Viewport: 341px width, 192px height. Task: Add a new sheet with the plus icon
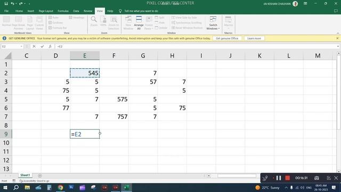[x=40, y=175]
